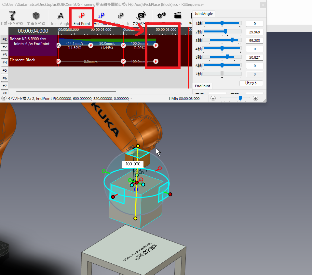Click the clapperboard movie icon

[x=177, y=16]
